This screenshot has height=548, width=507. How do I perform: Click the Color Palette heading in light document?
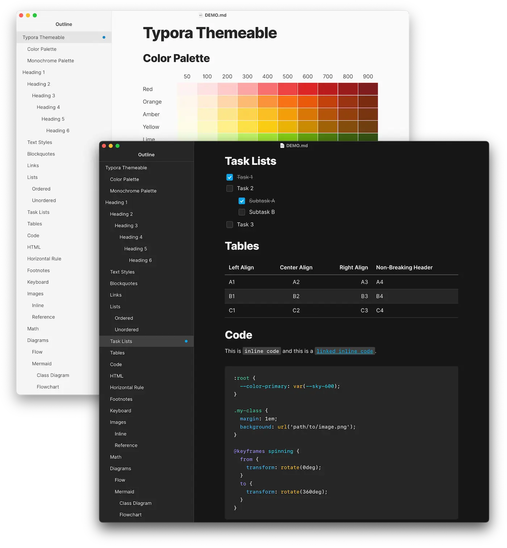click(176, 58)
